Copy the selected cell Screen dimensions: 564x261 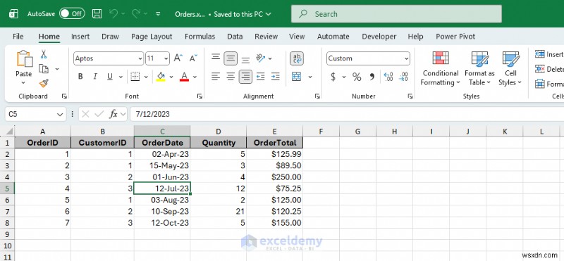(x=44, y=68)
